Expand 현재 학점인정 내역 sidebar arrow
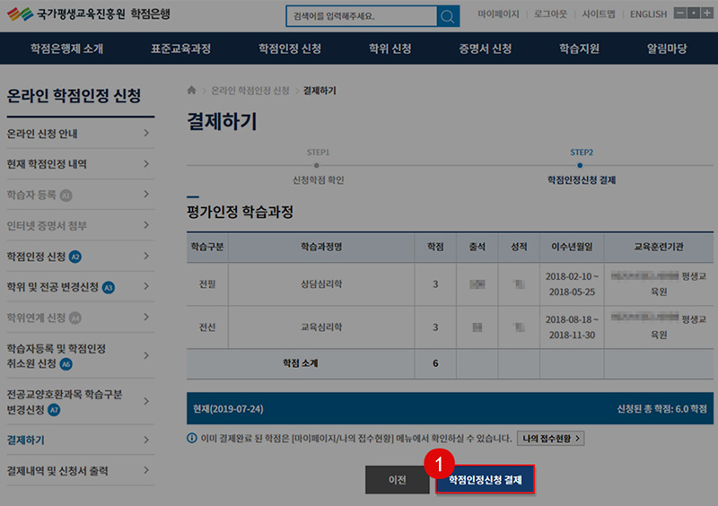 [x=146, y=164]
